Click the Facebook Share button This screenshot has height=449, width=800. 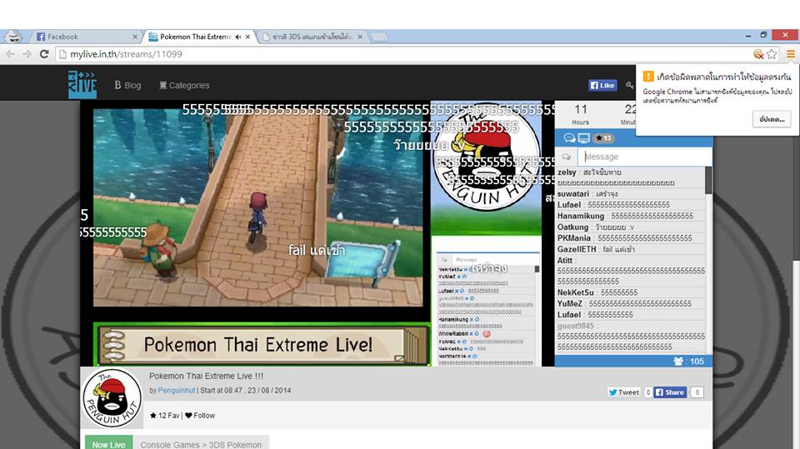pos(670,392)
